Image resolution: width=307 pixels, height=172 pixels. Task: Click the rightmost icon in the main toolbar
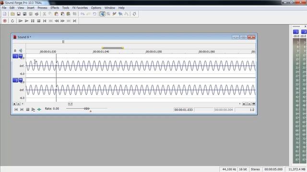pos(134,14)
